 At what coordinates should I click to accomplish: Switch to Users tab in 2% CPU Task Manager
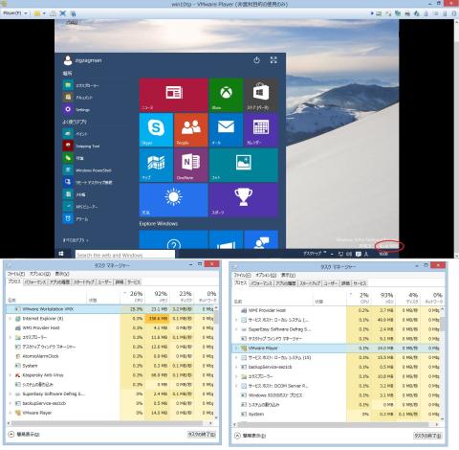(x=332, y=283)
